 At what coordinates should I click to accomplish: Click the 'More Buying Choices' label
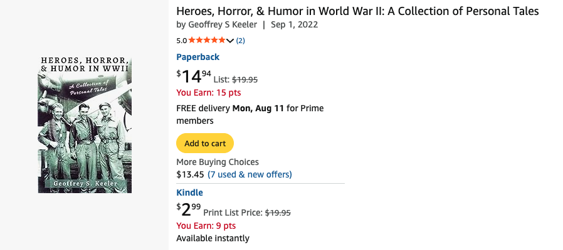218,162
